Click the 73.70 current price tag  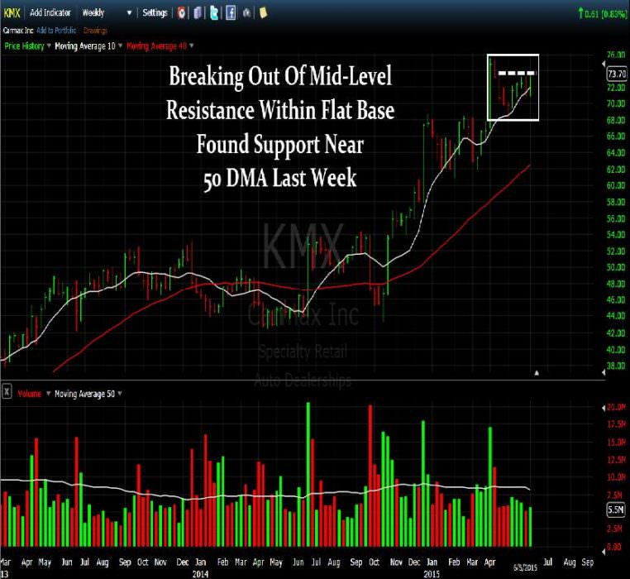tap(616, 74)
